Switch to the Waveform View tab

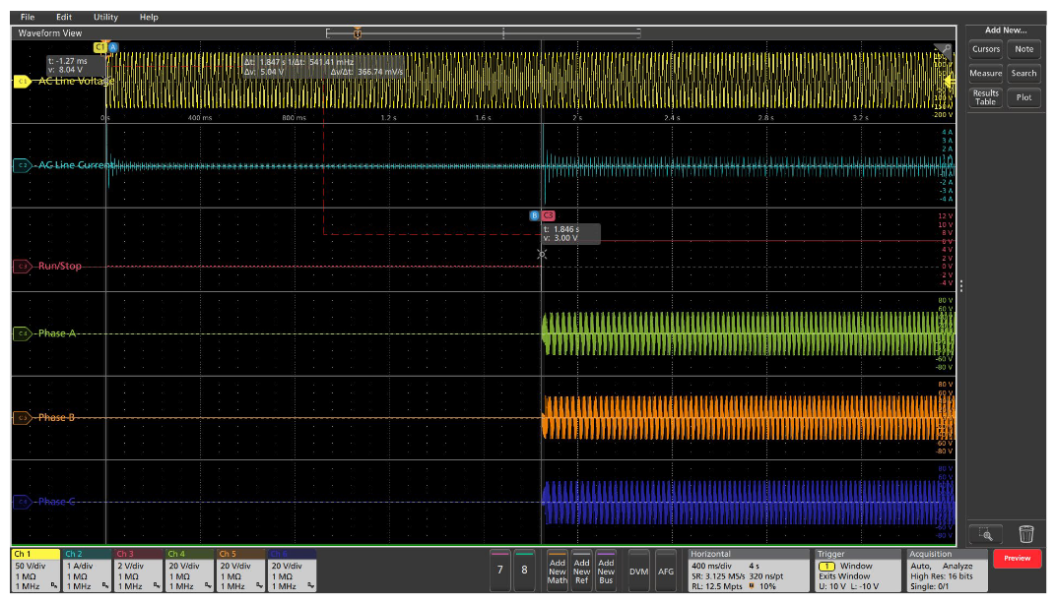[49, 32]
